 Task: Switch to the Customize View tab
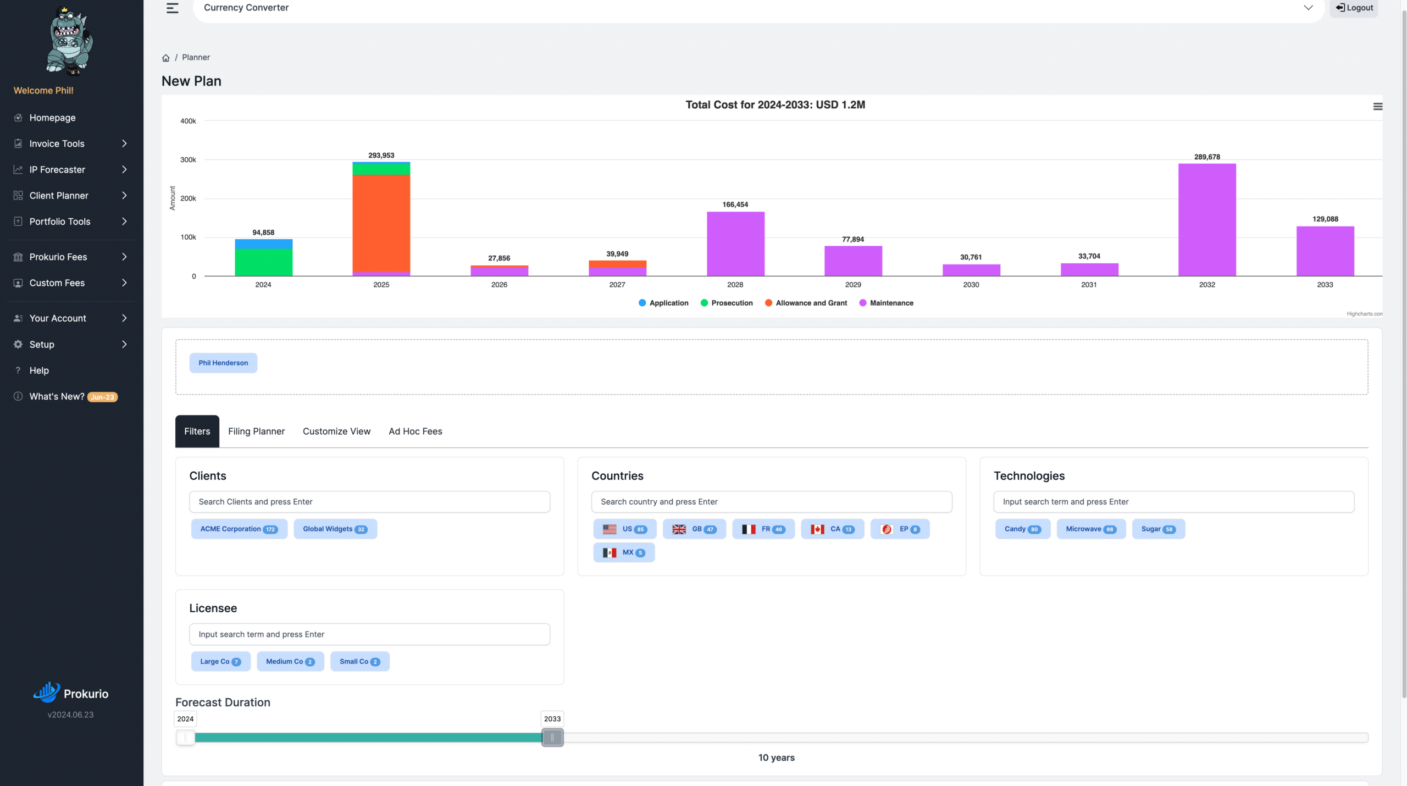336,431
